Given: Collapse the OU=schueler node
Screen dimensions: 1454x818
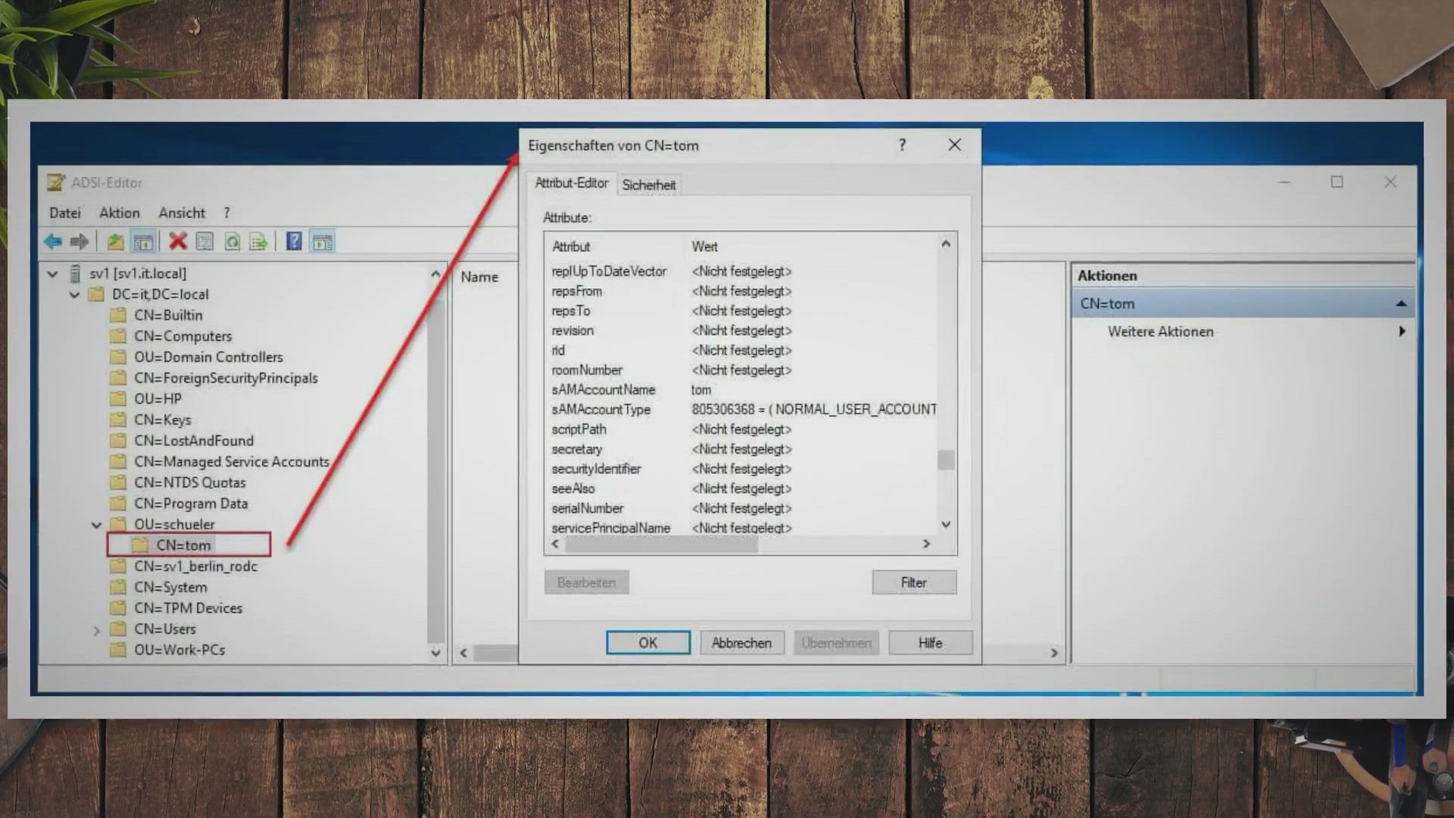Looking at the screenshot, I should coord(96,525).
